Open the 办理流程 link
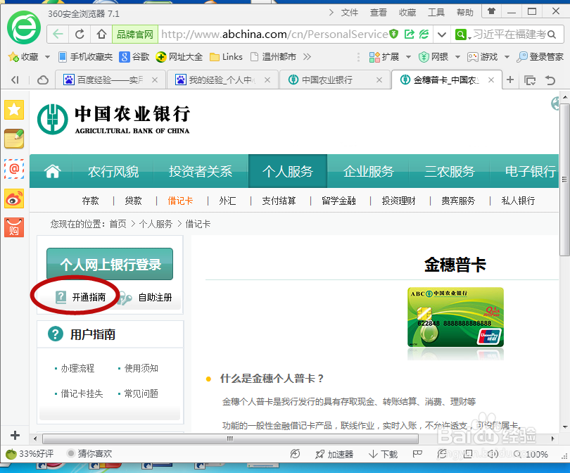570x473 pixels. 77,368
